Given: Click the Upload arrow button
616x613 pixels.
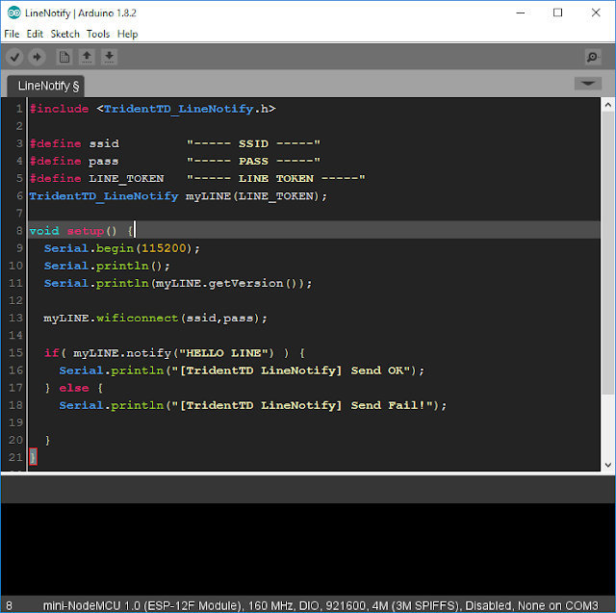Looking at the screenshot, I should click(37, 58).
